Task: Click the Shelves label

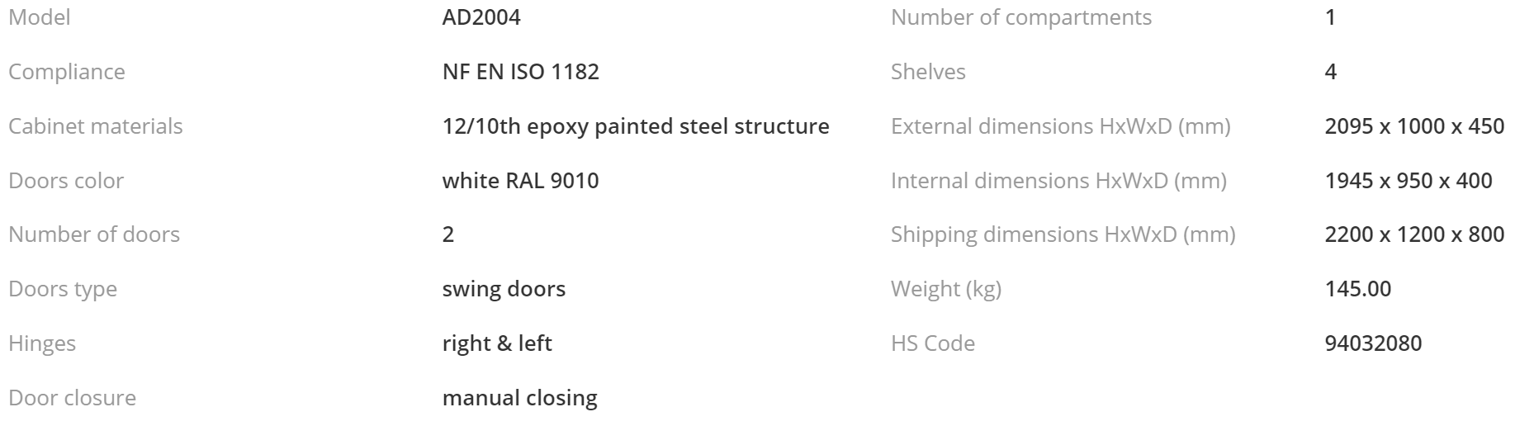Action: pyautogui.click(x=928, y=72)
